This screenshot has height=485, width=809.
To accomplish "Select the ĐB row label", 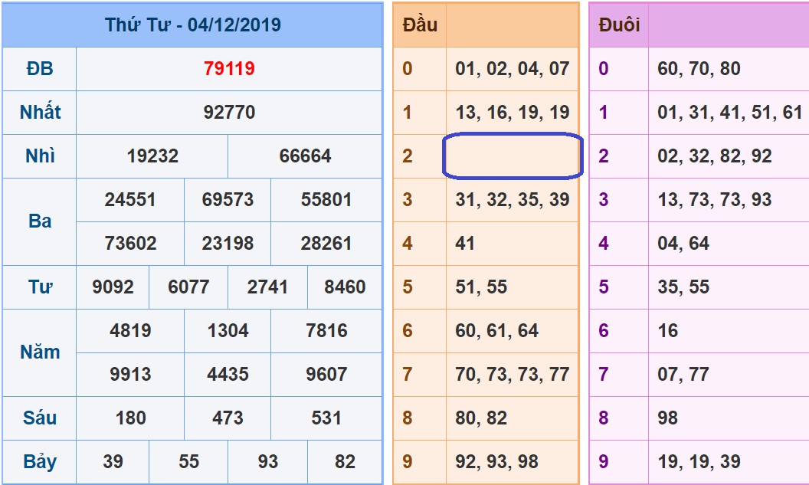I will (40, 69).
